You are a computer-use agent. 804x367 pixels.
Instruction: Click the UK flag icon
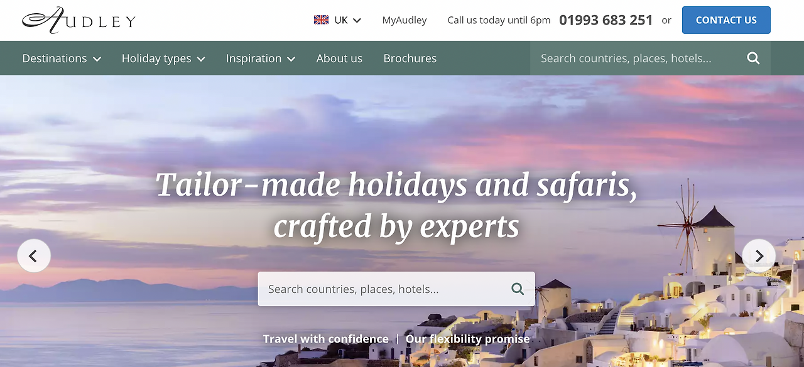tap(321, 20)
